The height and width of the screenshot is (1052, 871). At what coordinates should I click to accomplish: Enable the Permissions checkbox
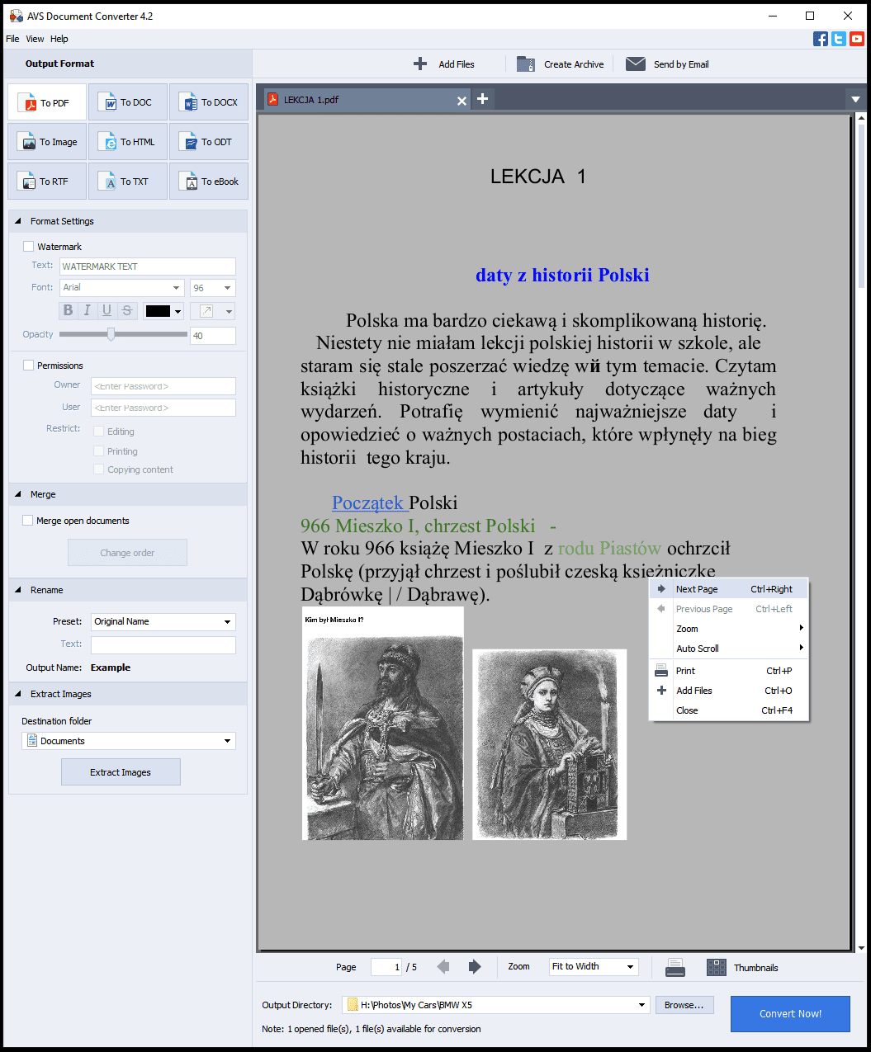[x=29, y=365]
